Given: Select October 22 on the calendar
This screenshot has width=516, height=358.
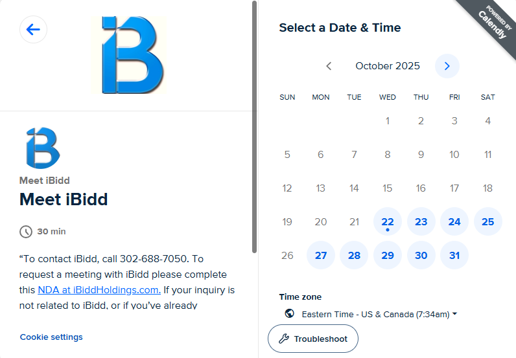Looking at the screenshot, I should tap(388, 222).
